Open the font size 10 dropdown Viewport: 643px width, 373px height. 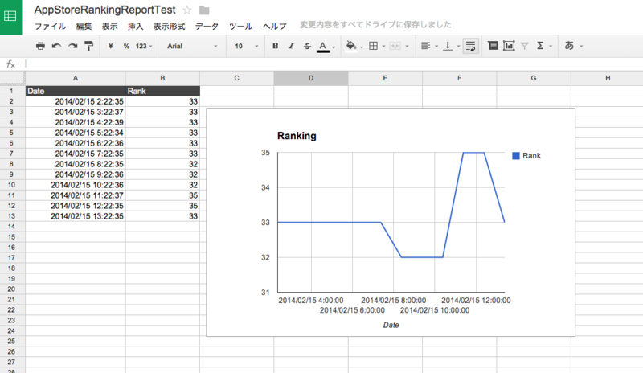[247, 46]
